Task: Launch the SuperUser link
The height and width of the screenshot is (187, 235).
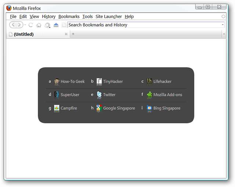Action: 70,95
